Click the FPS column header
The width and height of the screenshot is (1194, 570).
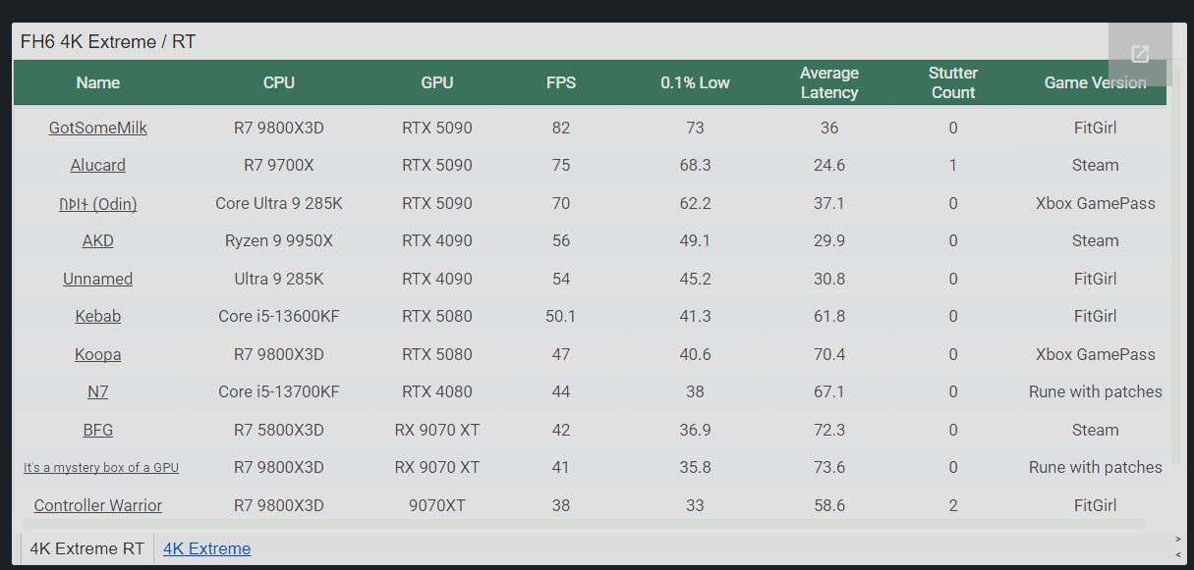pos(561,82)
